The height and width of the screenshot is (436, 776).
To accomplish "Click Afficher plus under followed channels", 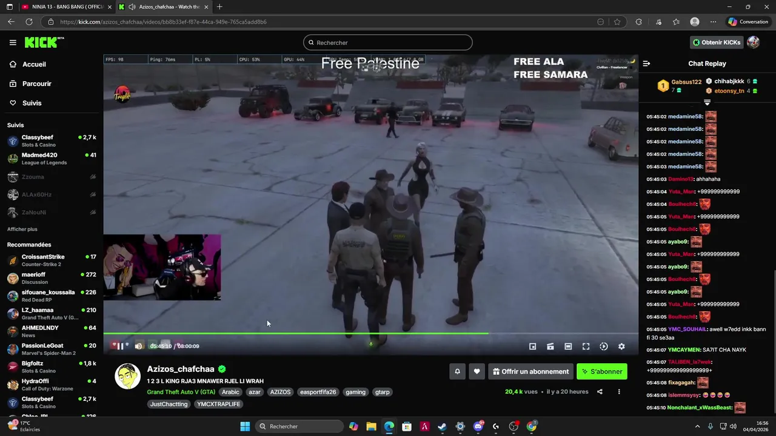I will point(22,229).
